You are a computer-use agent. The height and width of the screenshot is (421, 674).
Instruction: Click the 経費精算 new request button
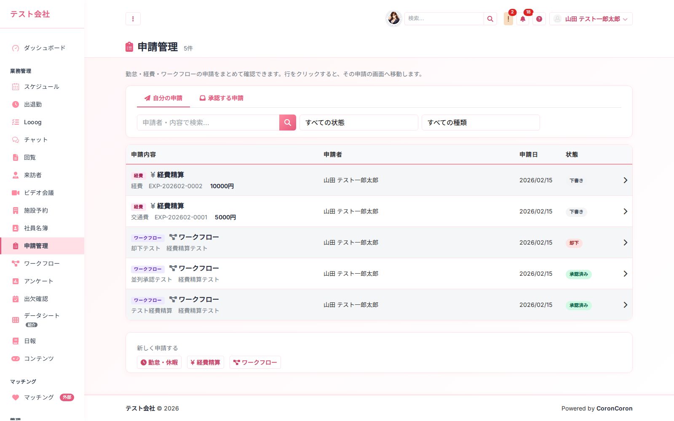(206, 362)
